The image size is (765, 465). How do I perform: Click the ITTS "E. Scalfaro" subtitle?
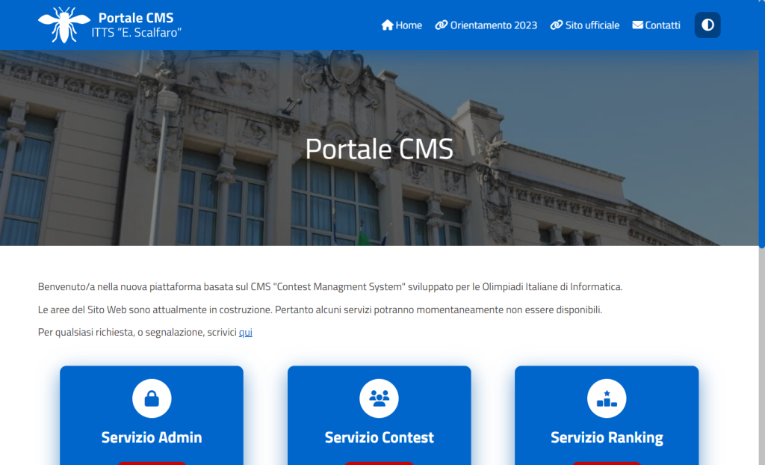[137, 33]
